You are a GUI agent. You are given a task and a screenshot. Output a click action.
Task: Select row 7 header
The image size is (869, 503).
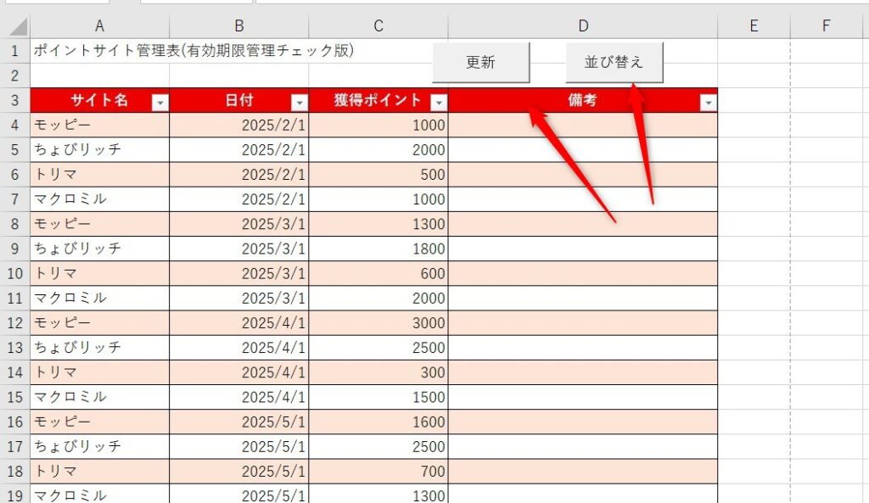pos(15,199)
